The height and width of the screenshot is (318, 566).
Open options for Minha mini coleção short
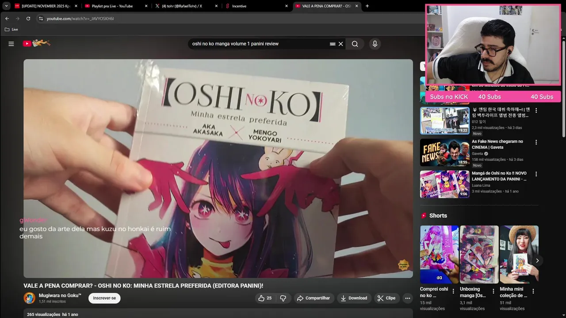[x=533, y=291]
